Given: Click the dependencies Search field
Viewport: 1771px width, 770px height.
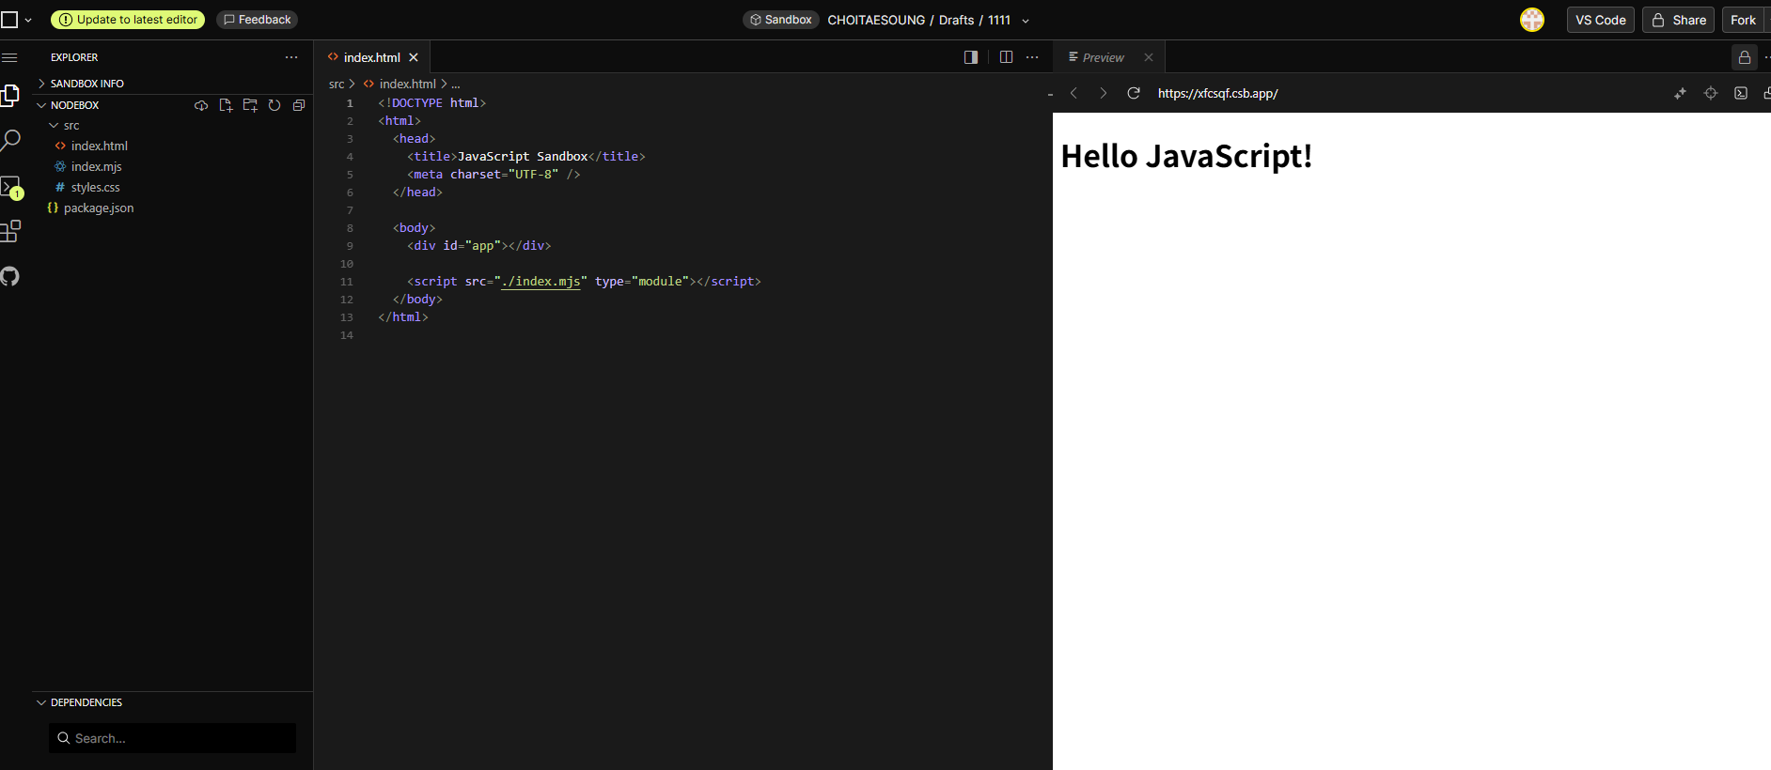Looking at the screenshot, I should pos(172,738).
